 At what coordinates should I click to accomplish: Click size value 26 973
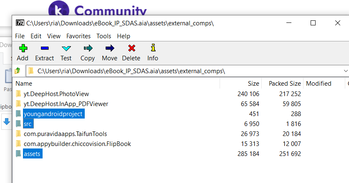tap(250, 134)
